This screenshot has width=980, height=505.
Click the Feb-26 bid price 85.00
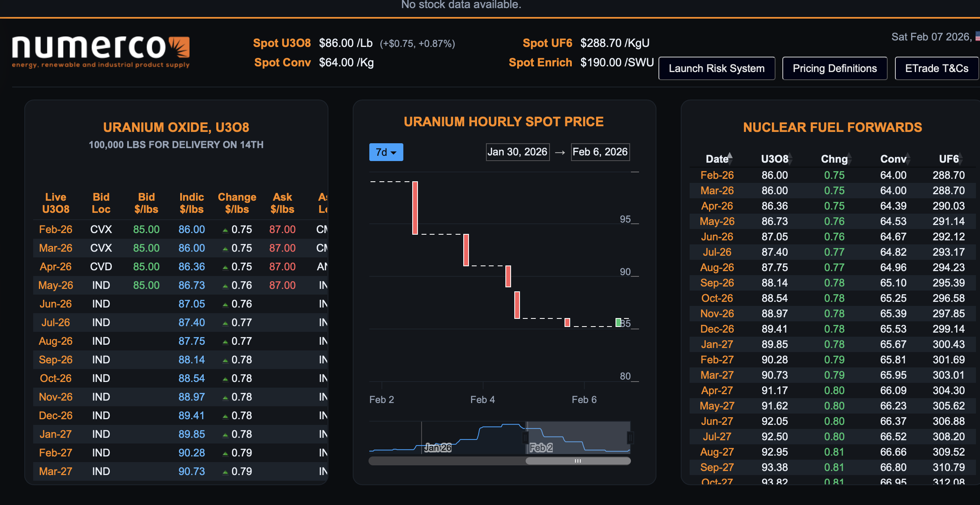tap(146, 229)
